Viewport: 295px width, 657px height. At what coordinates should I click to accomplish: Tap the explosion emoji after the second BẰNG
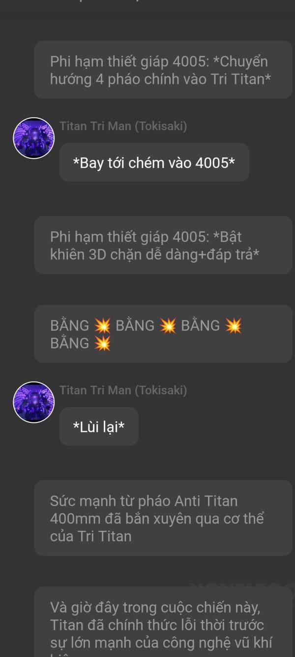coord(168,326)
